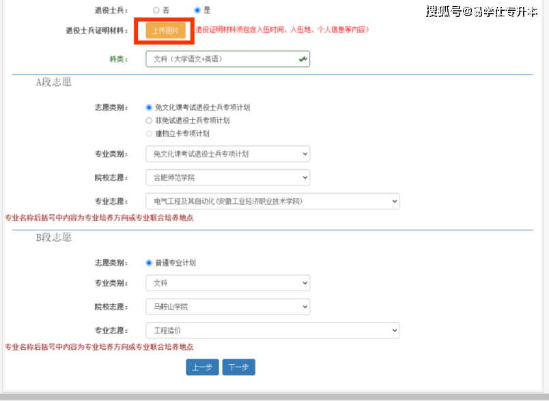Click the orange 上传图片 upload button
The width and height of the screenshot is (549, 401).
coord(165,30)
